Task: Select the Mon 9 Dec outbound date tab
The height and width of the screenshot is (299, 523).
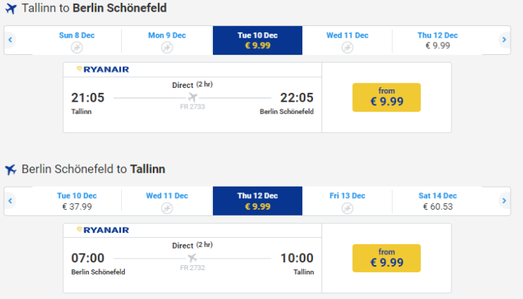Action: point(167,40)
